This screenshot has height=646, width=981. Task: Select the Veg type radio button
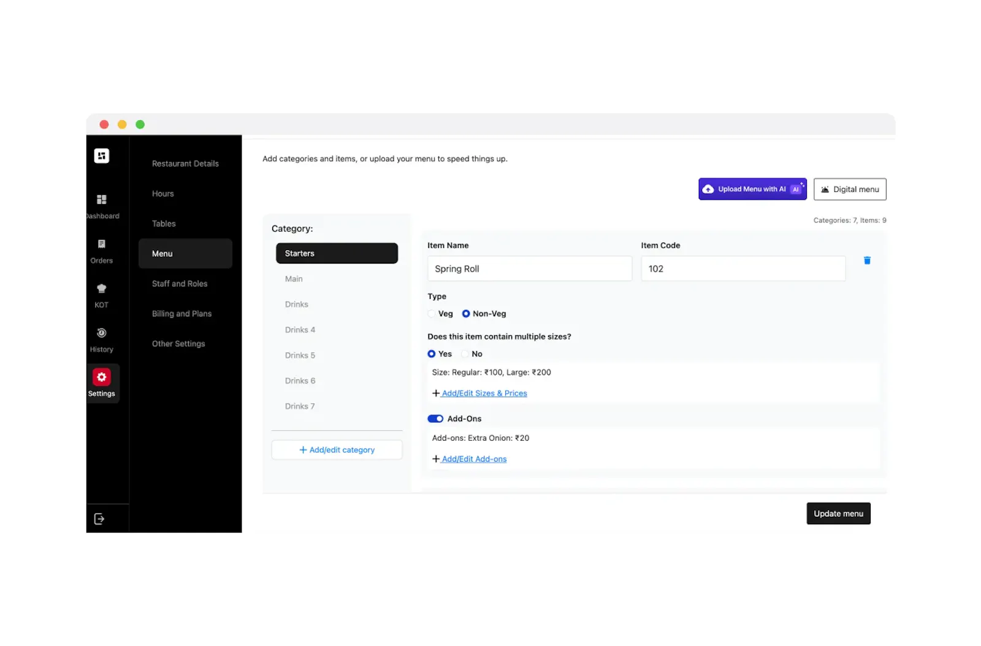coord(432,314)
